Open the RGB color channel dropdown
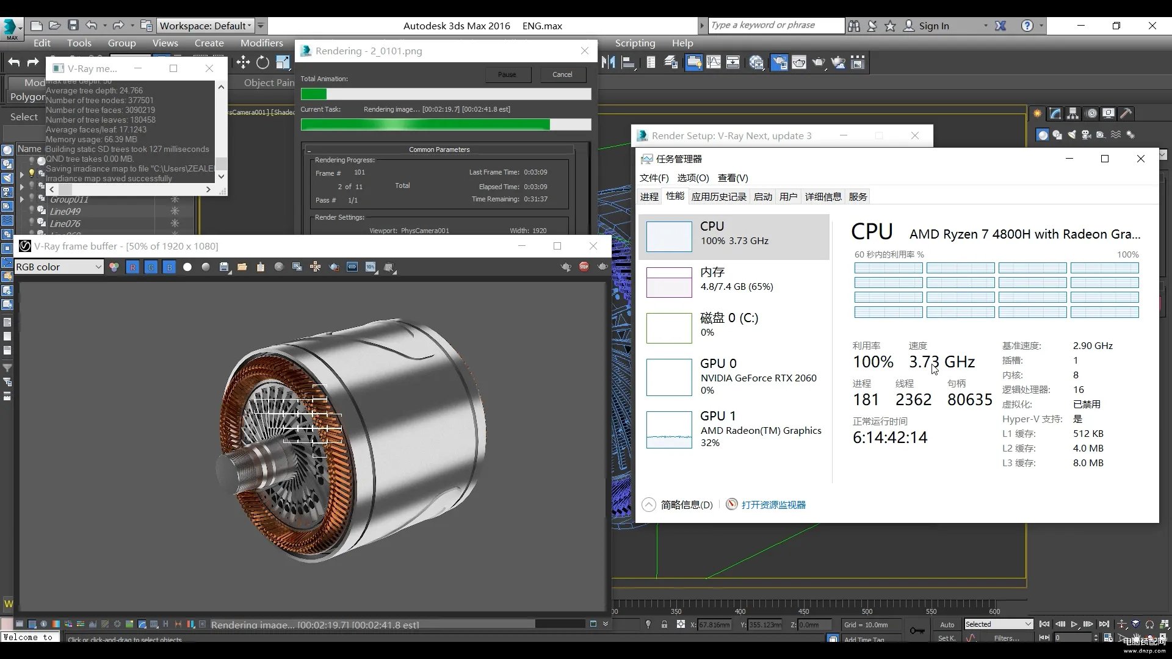 tap(59, 267)
